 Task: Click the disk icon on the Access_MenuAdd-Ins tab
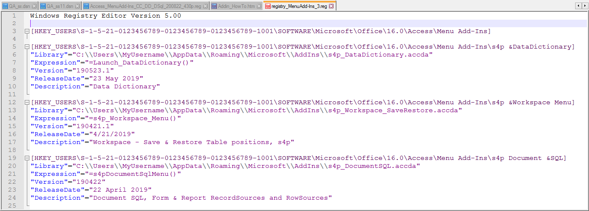(86, 6)
